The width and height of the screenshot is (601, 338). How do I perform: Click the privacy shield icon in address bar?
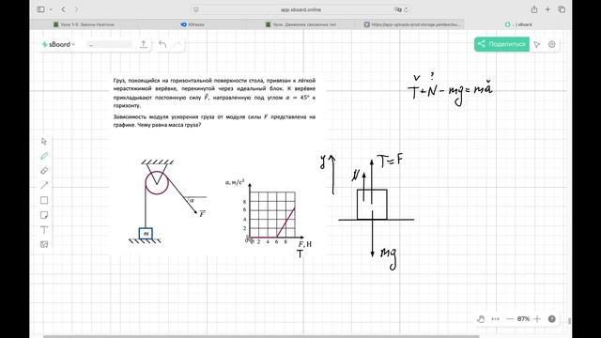[196, 9]
